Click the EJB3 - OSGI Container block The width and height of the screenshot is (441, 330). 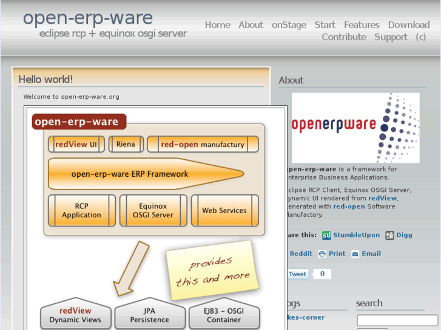(224, 314)
